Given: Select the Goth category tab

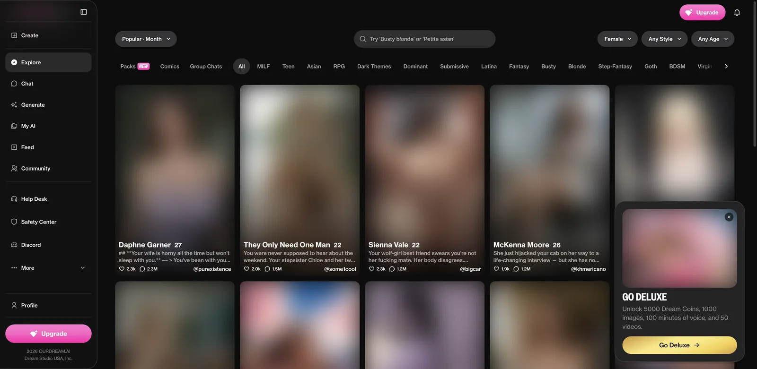Looking at the screenshot, I should click(651, 67).
